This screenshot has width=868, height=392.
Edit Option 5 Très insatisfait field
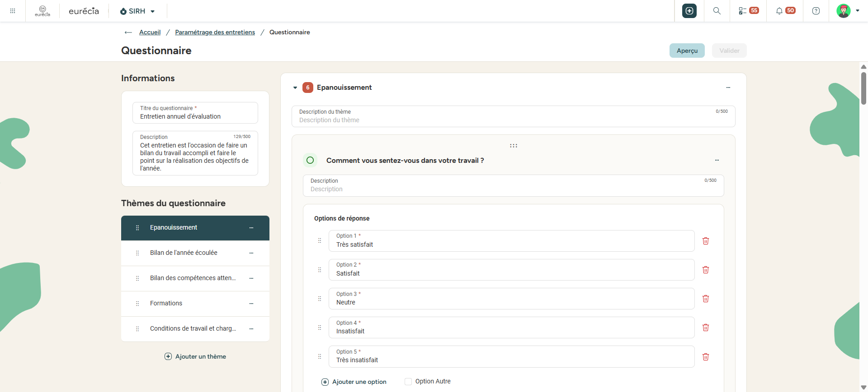coord(512,356)
